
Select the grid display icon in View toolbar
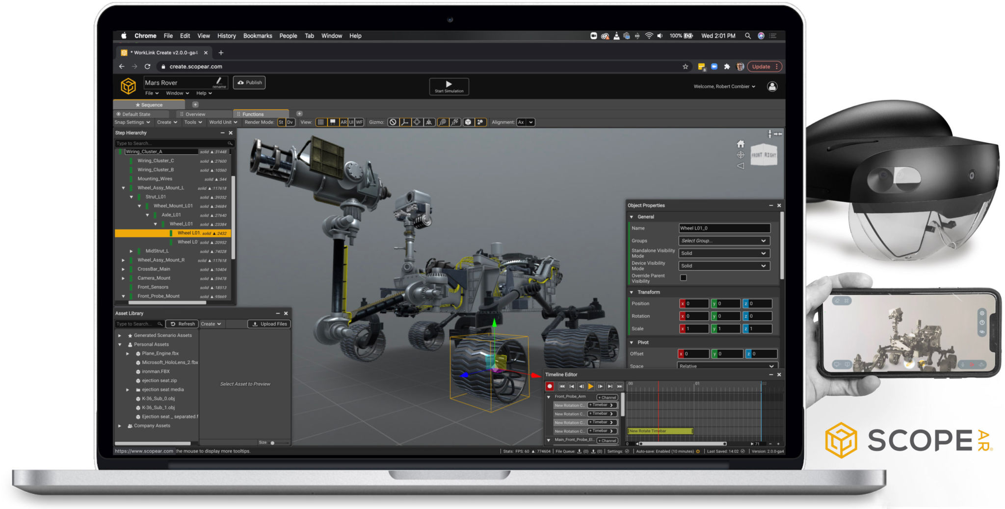pos(321,122)
